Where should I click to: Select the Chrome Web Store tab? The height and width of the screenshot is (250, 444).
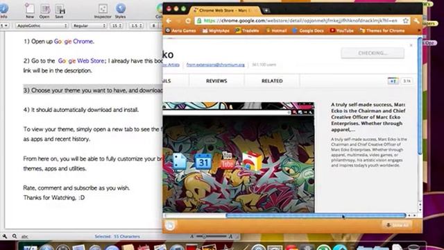tap(225, 10)
